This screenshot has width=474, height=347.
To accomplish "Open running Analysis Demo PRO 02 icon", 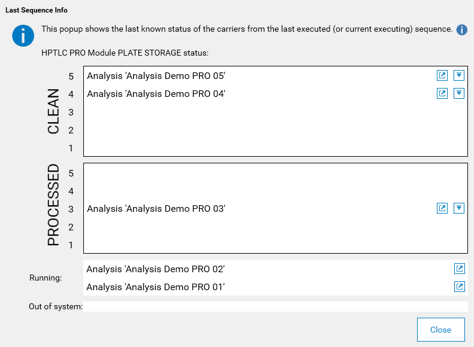I will pyautogui.click(x=460, y=269).
